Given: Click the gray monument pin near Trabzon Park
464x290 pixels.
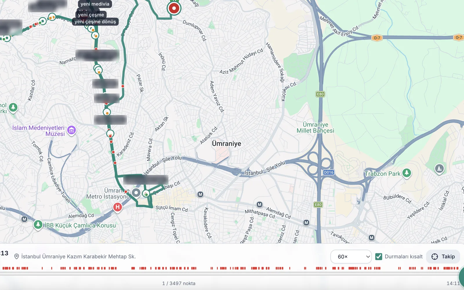Looking at the screenshot, I should [x=439, y=168].
